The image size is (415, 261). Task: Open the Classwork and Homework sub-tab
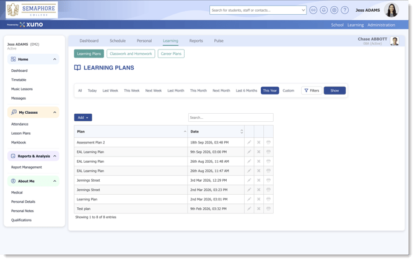(x=131, y=54)
